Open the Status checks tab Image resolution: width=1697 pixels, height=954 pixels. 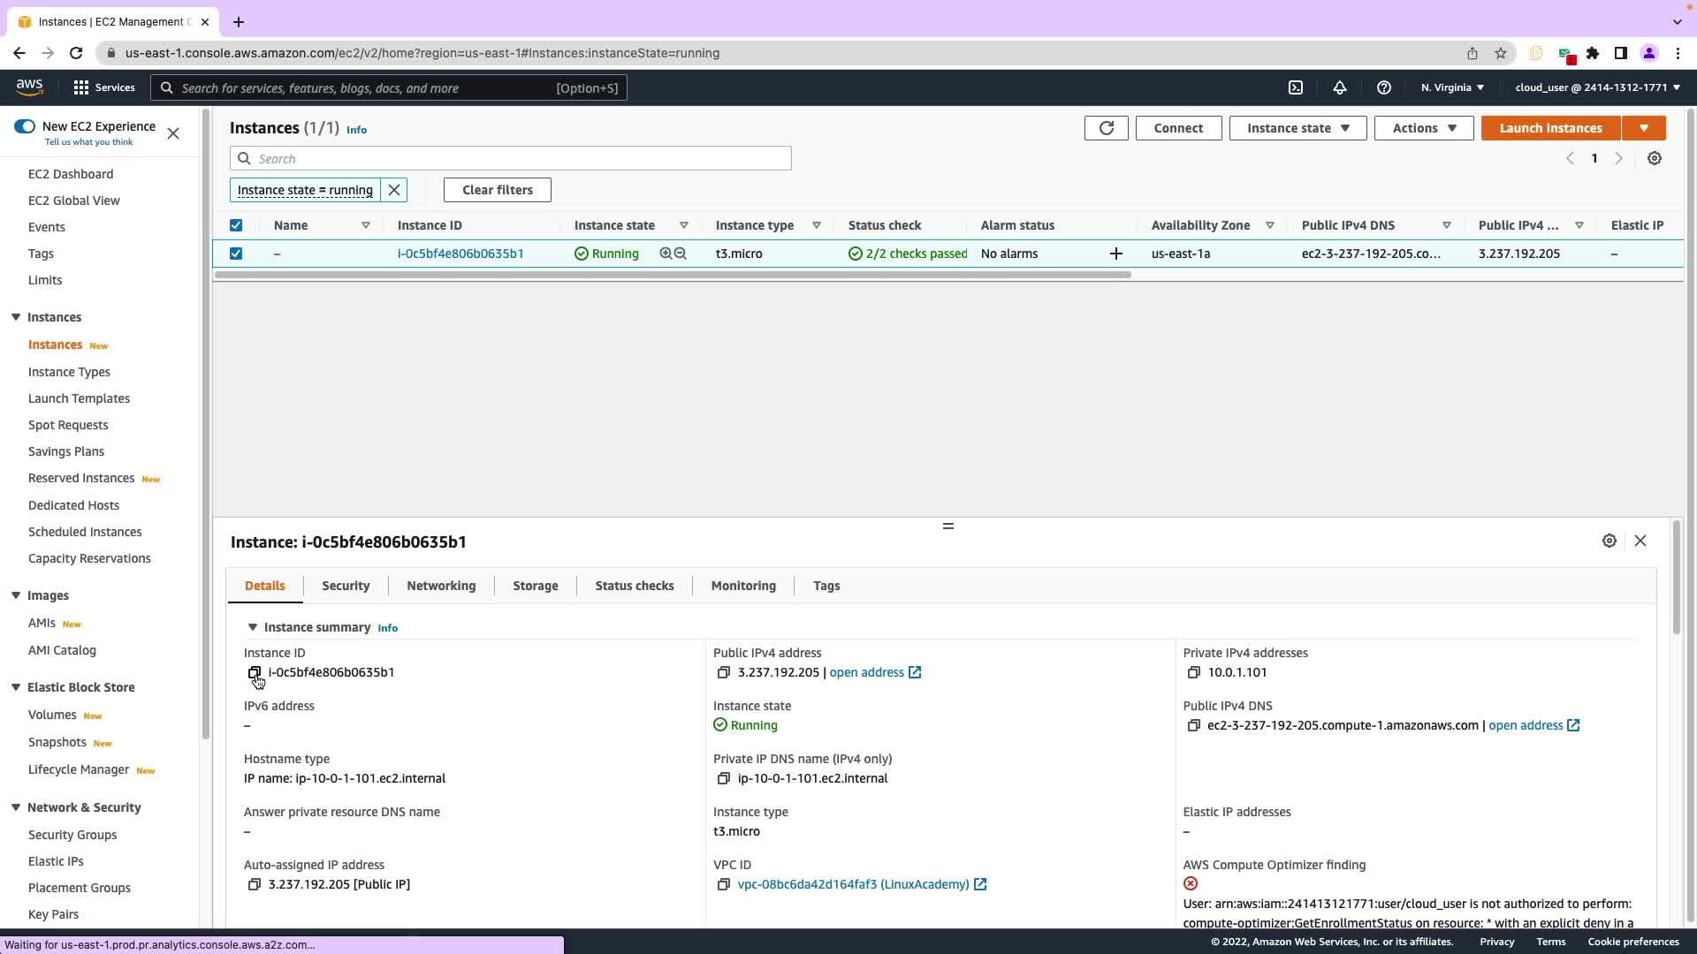coord(634,587)
